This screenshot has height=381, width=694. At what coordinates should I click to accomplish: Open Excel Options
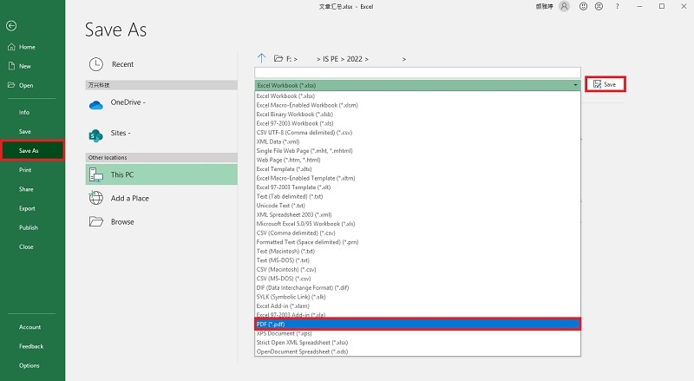pos(29,365)
